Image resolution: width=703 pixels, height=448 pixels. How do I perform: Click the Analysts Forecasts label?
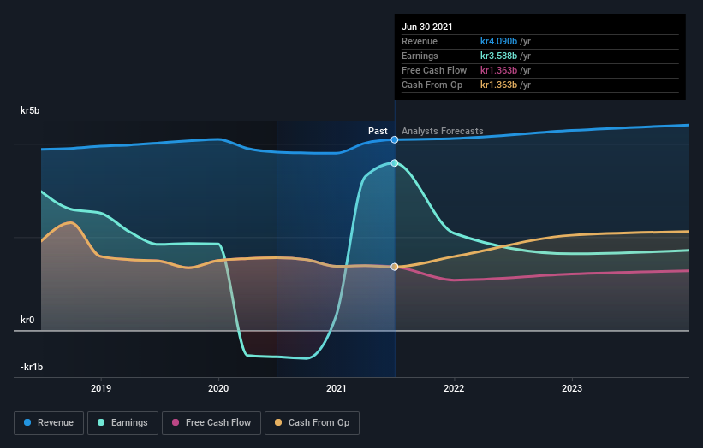pos(442,131)
